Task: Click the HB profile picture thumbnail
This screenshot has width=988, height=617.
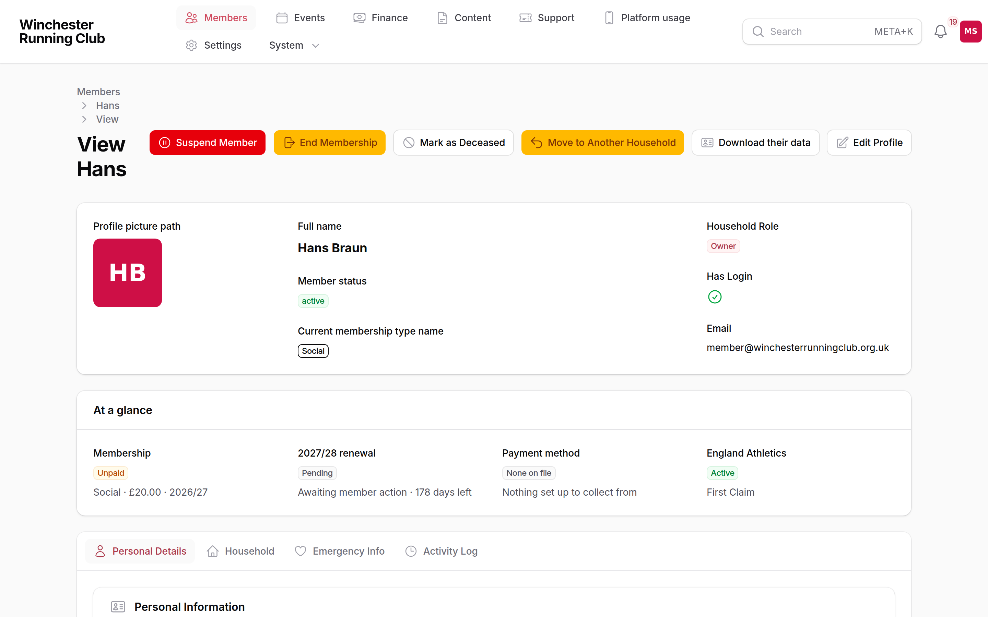Action: [x=127, y=273]
